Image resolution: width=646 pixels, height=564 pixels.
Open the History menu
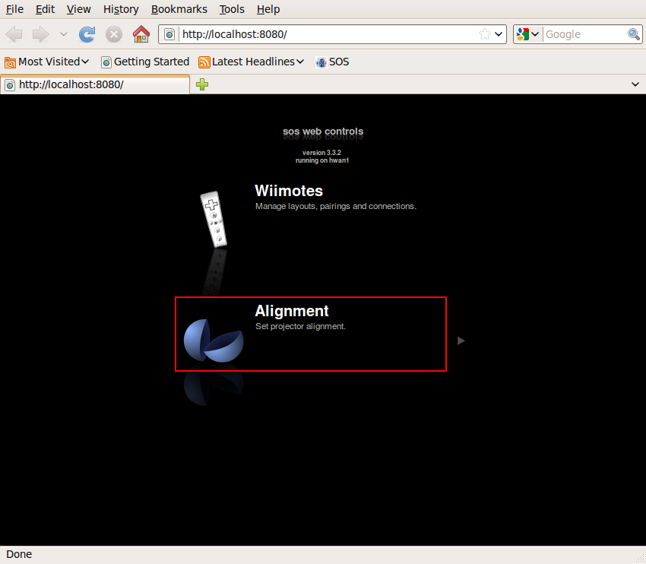[x=121, y=9]
